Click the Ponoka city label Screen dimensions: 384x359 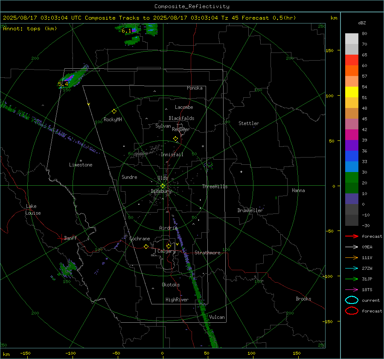[x=195, y=88]
